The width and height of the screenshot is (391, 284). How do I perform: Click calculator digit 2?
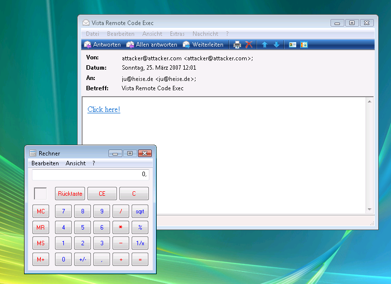click(x=83, y=243)
